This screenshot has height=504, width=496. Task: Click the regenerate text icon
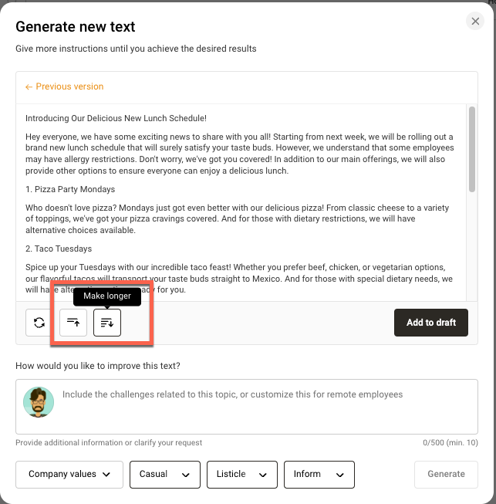[x=39, y=323]
